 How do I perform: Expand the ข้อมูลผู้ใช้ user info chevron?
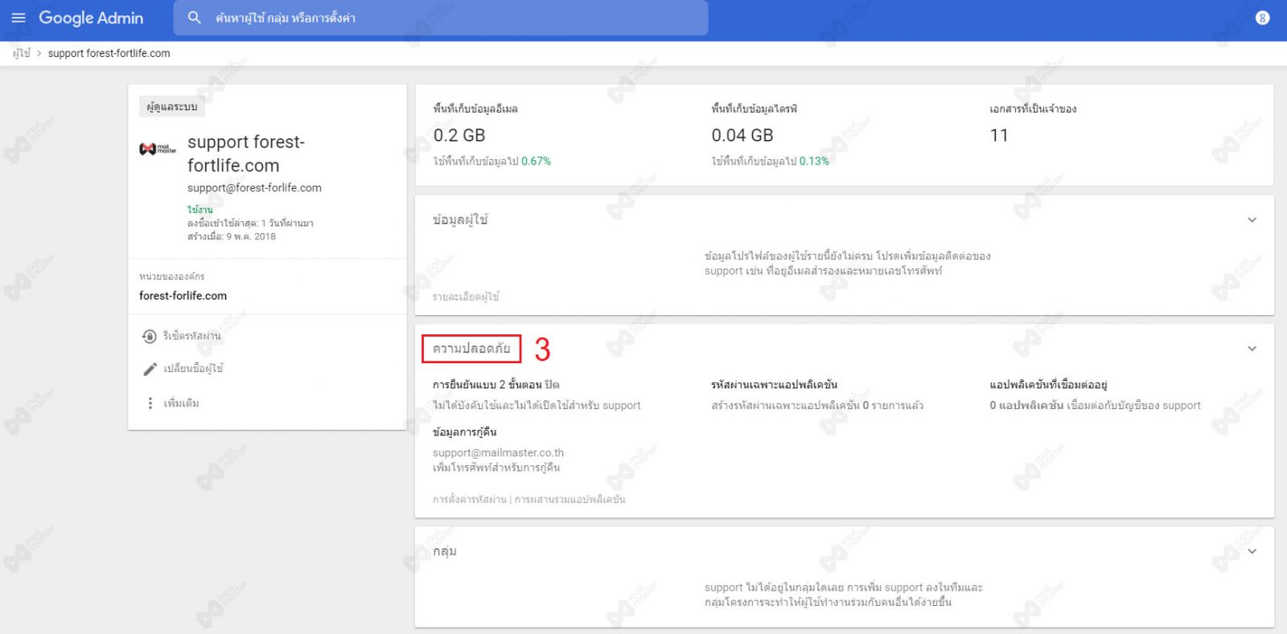pyautogui.click(x=1252, y=219)
